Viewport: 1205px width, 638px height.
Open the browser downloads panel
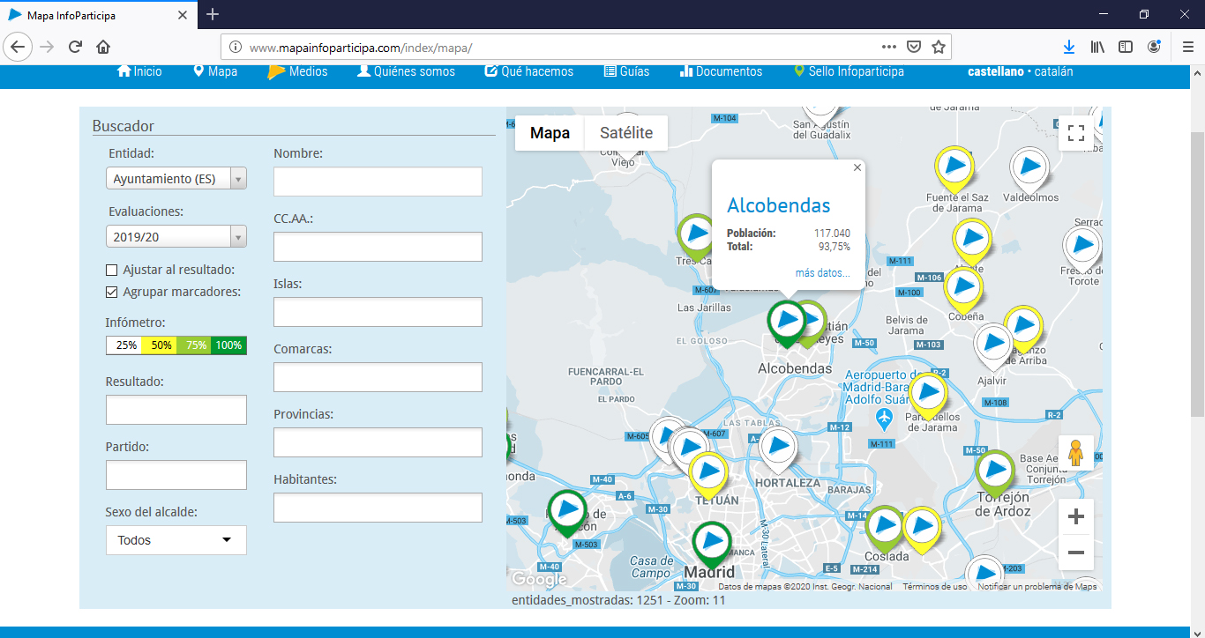click(x=1069, y=47)
